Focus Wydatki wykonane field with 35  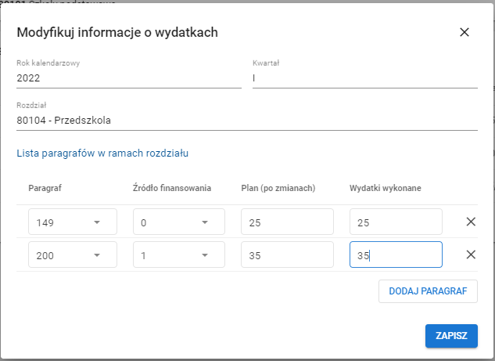coord(396,255)
